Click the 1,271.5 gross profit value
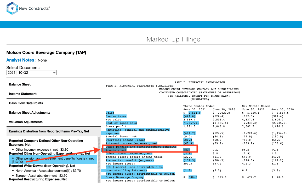Image resolution: width=302 pixels, height=183 pixels. coord(190,126)
